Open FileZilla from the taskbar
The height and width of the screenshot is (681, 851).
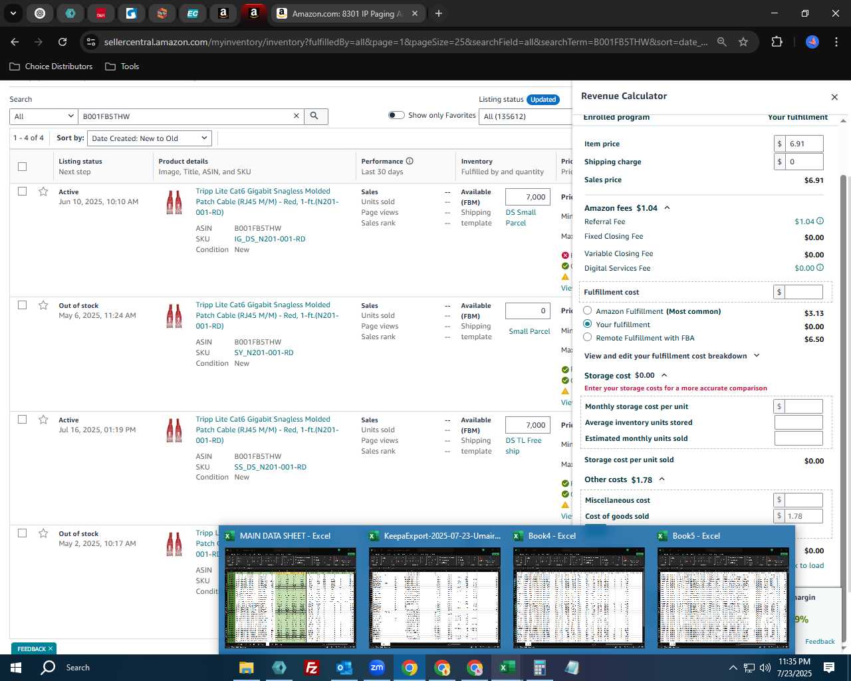(311, 668)
